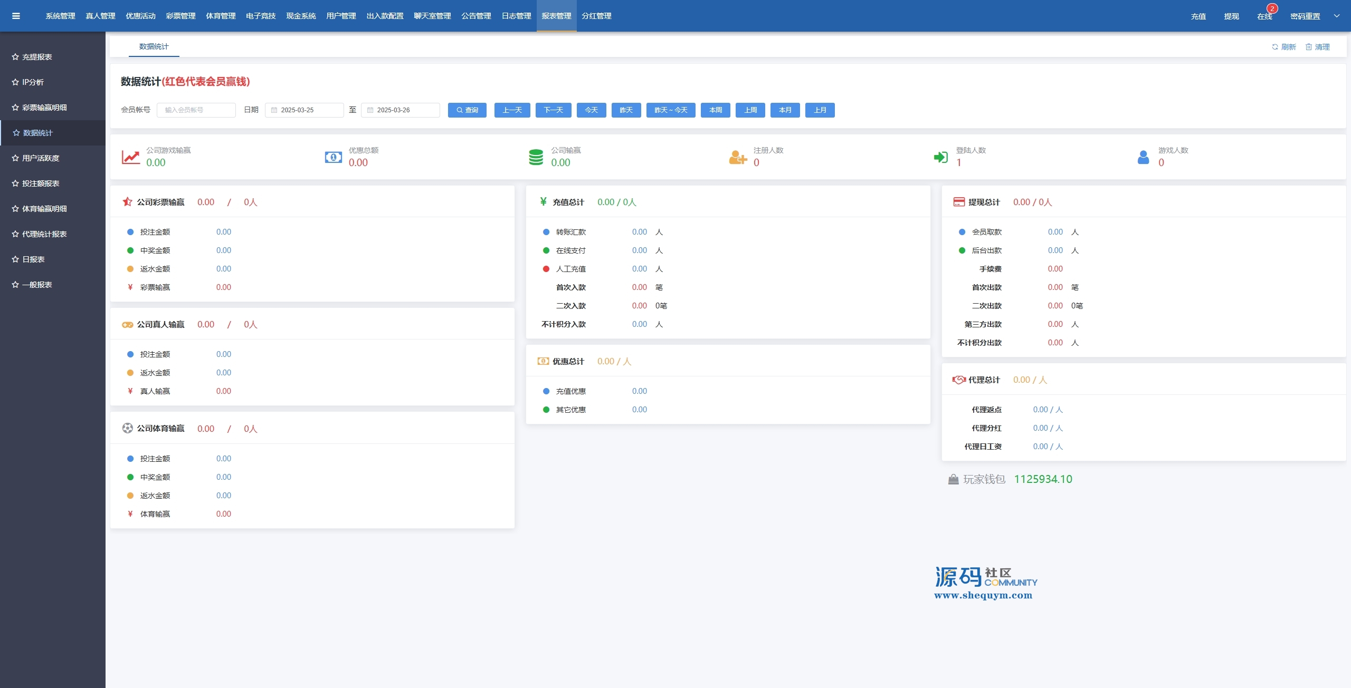
Task: Click the 公司游戏输赢 trend chart icon
Action: 130,157
